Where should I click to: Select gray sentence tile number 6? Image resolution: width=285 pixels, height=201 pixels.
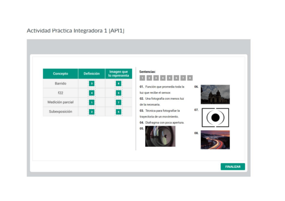pos(176,78)
